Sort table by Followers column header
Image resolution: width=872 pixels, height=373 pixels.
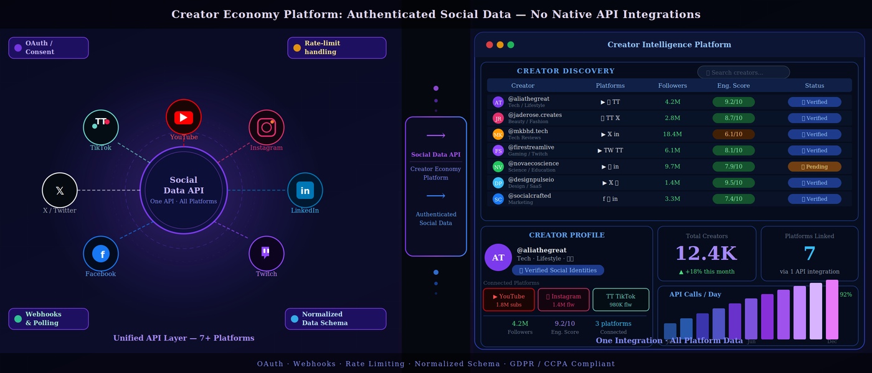[x=673, y=86]
